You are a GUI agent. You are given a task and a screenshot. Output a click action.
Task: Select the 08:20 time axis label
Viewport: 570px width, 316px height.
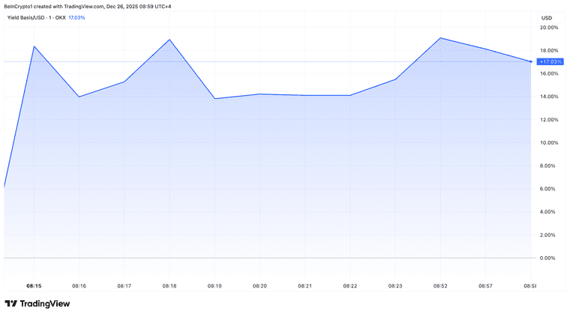[259, 285]
